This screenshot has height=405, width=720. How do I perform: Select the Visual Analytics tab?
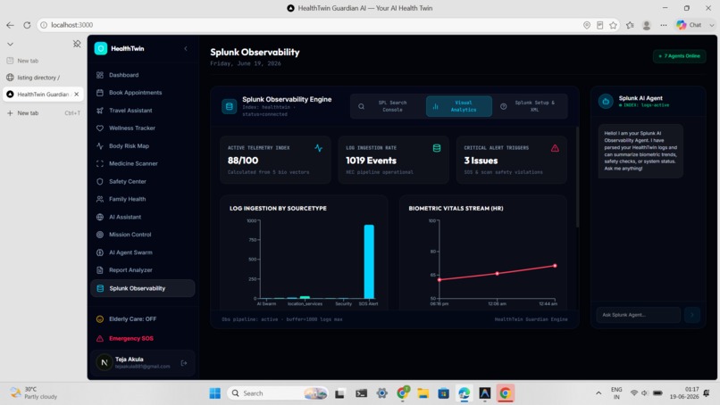point(459,106)
